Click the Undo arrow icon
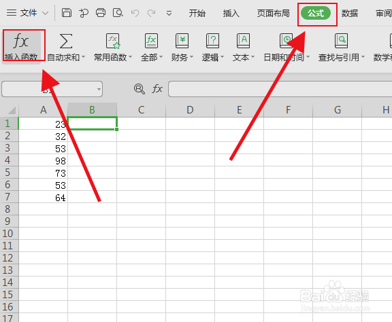The height and width of the screenshot is (322, 392). 135,13
